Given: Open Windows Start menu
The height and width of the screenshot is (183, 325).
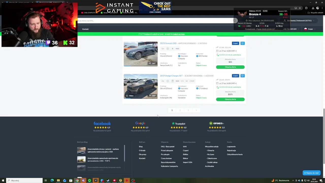Looking at the screenshot, I should pyautogui.click(x=3, y=180).
